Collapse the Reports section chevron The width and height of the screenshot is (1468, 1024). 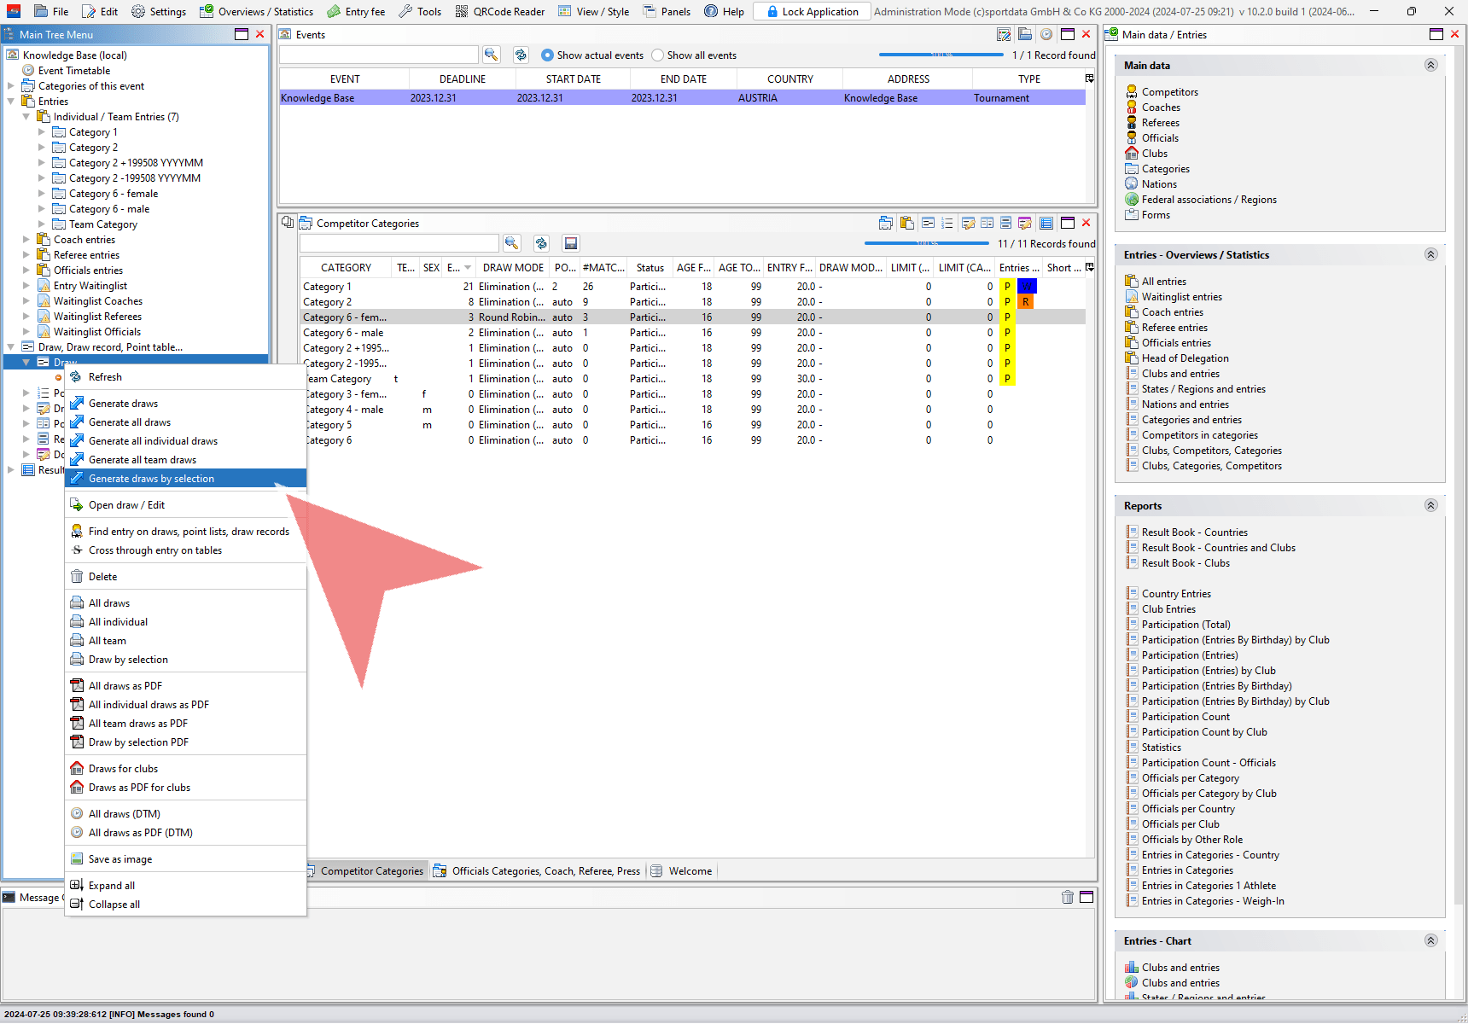[x=1430, y=506]
